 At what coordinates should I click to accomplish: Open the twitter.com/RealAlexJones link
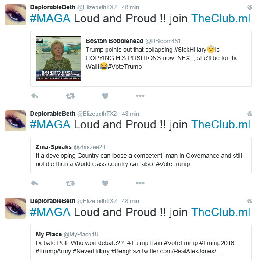click(182, 251)
